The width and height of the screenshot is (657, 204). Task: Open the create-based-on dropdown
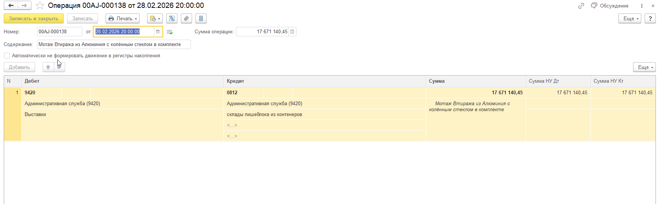[x=155, y=18]
